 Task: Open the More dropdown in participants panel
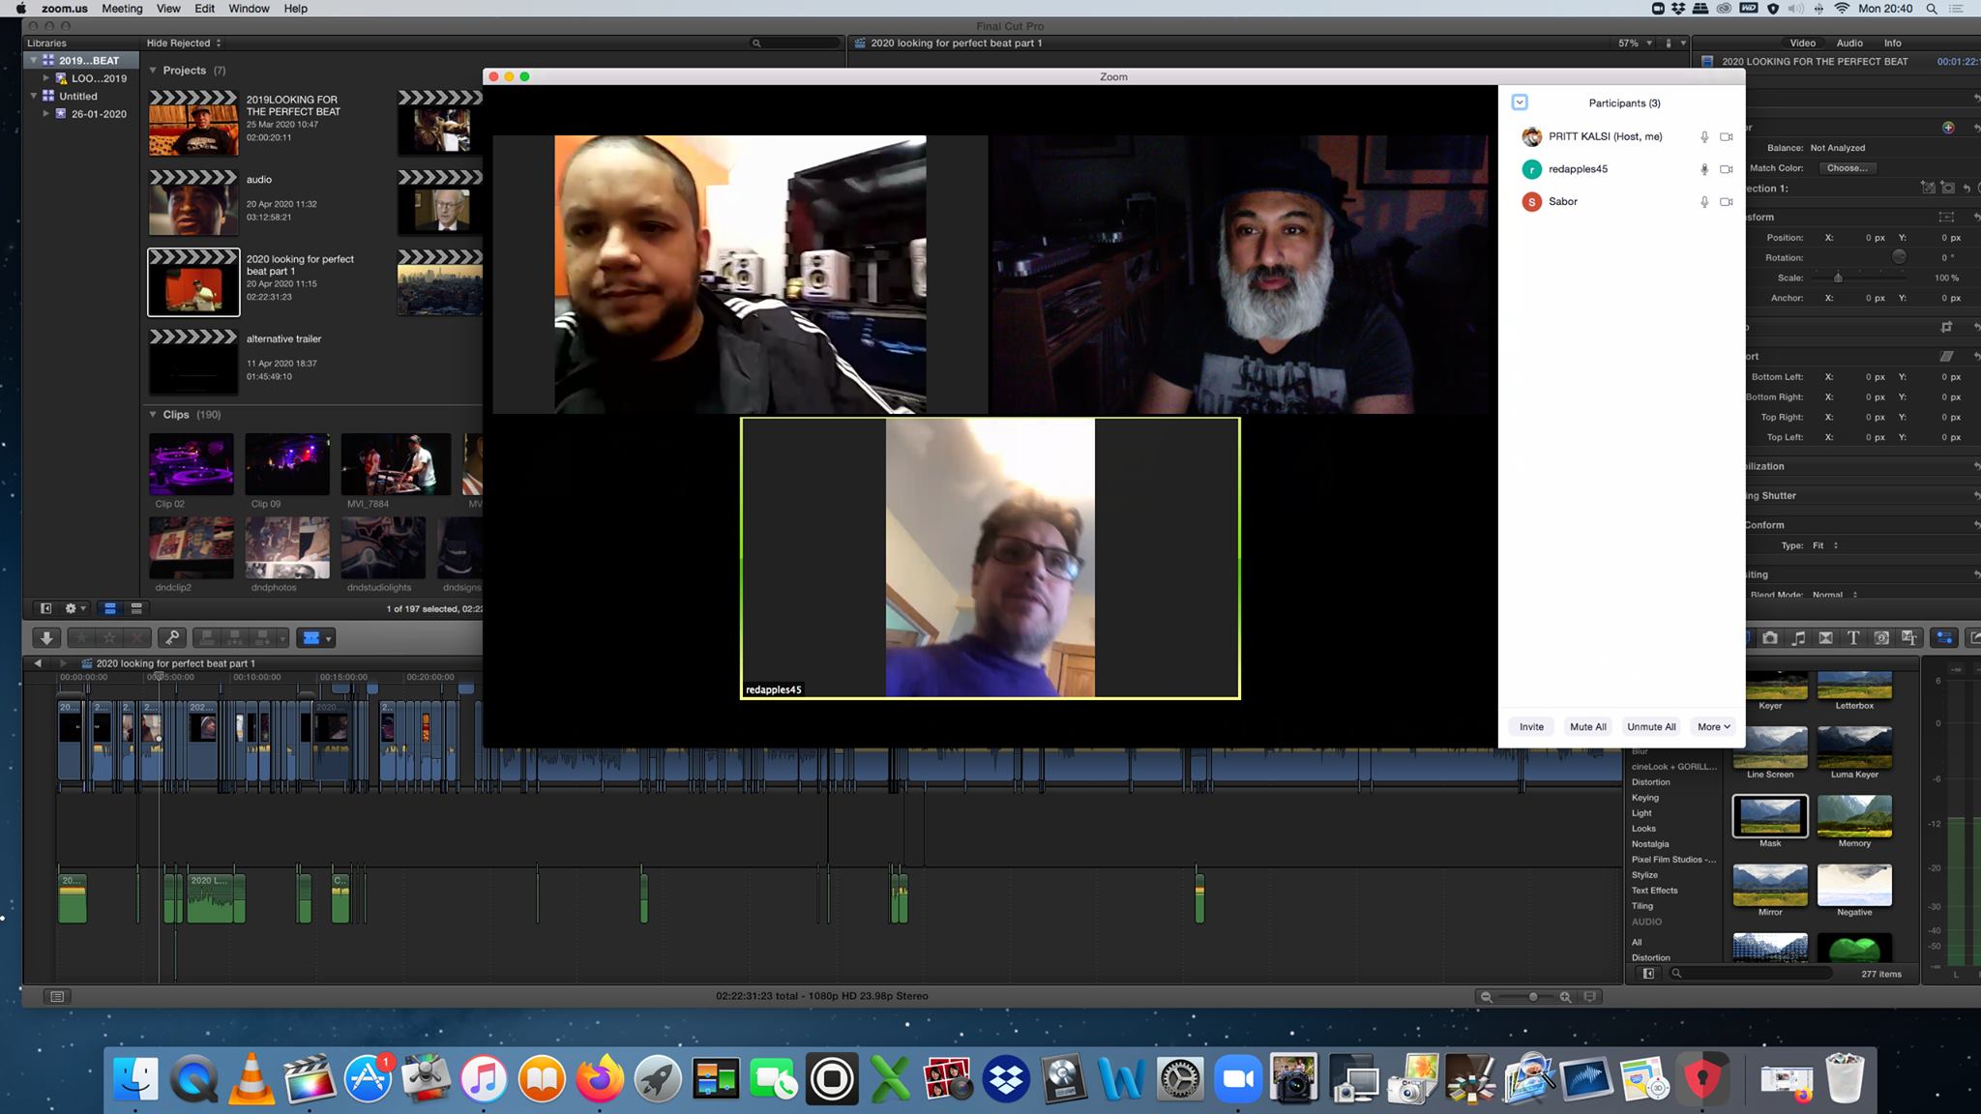coord(1713,727)
